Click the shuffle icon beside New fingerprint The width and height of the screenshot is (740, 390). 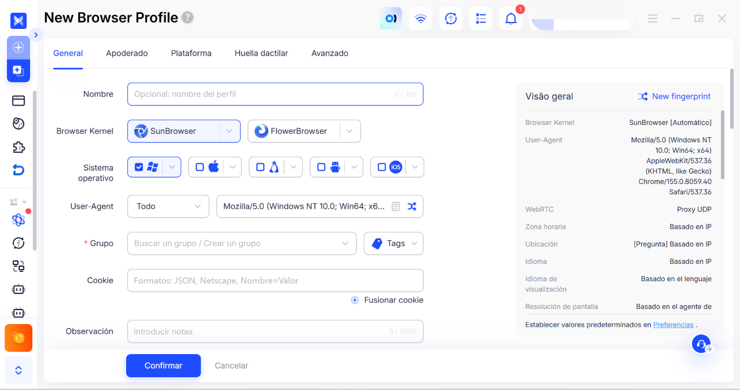click(x=643, y=97)
